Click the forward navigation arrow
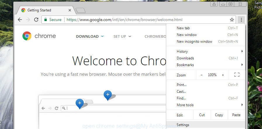 tap(28, 20)
